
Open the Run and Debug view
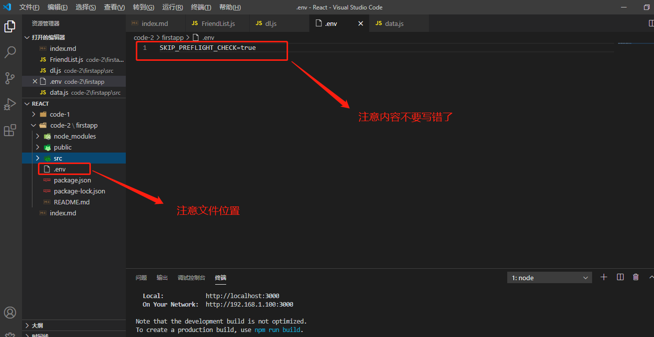10,104
